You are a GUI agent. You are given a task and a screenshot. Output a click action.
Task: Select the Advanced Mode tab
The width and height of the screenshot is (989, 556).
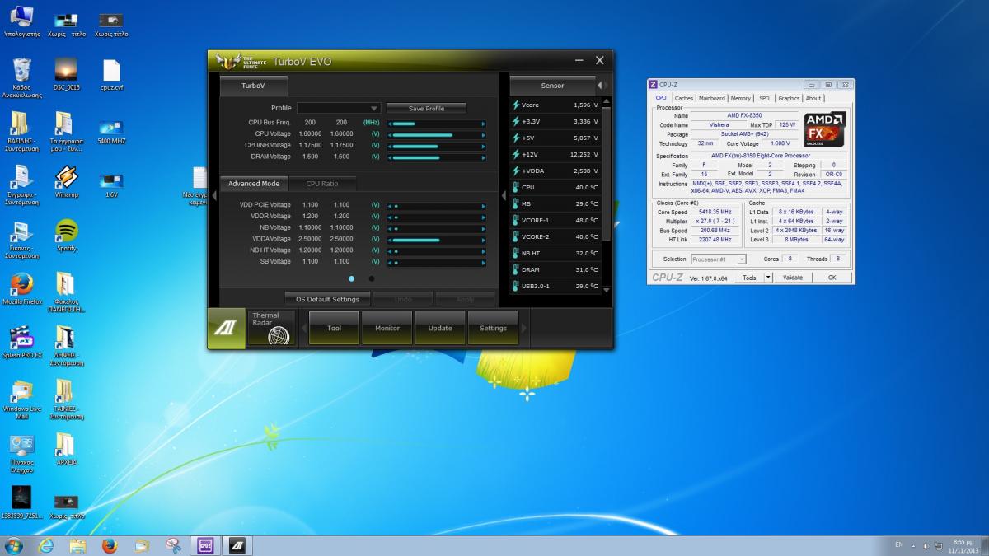click(x=254, y=184)
